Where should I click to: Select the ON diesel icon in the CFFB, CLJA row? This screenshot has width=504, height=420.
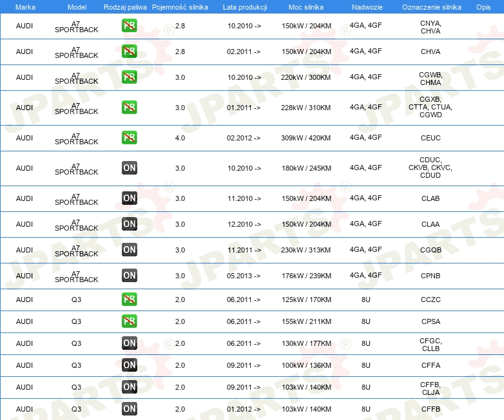(129, 387)
